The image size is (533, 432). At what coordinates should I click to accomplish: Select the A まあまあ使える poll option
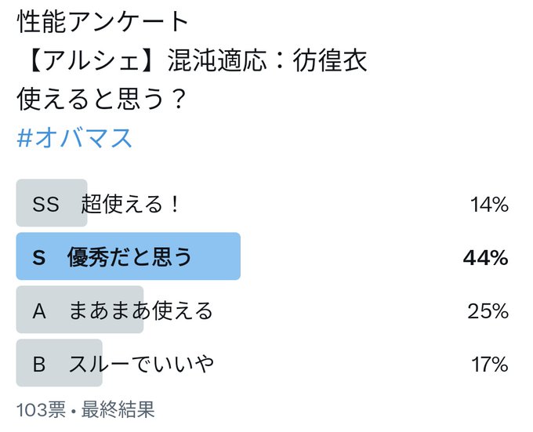263,310
